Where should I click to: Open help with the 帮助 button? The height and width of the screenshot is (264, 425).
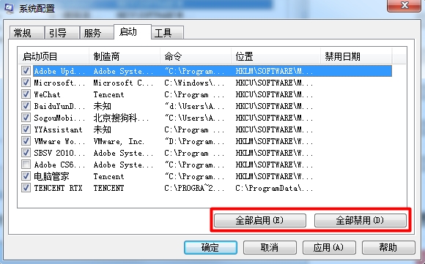[x=388, y=247]
